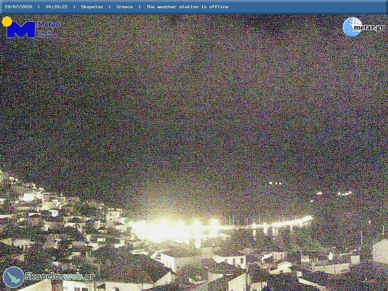Click the Skopelos location label
The image size is (388, 291).
point(92,7)
